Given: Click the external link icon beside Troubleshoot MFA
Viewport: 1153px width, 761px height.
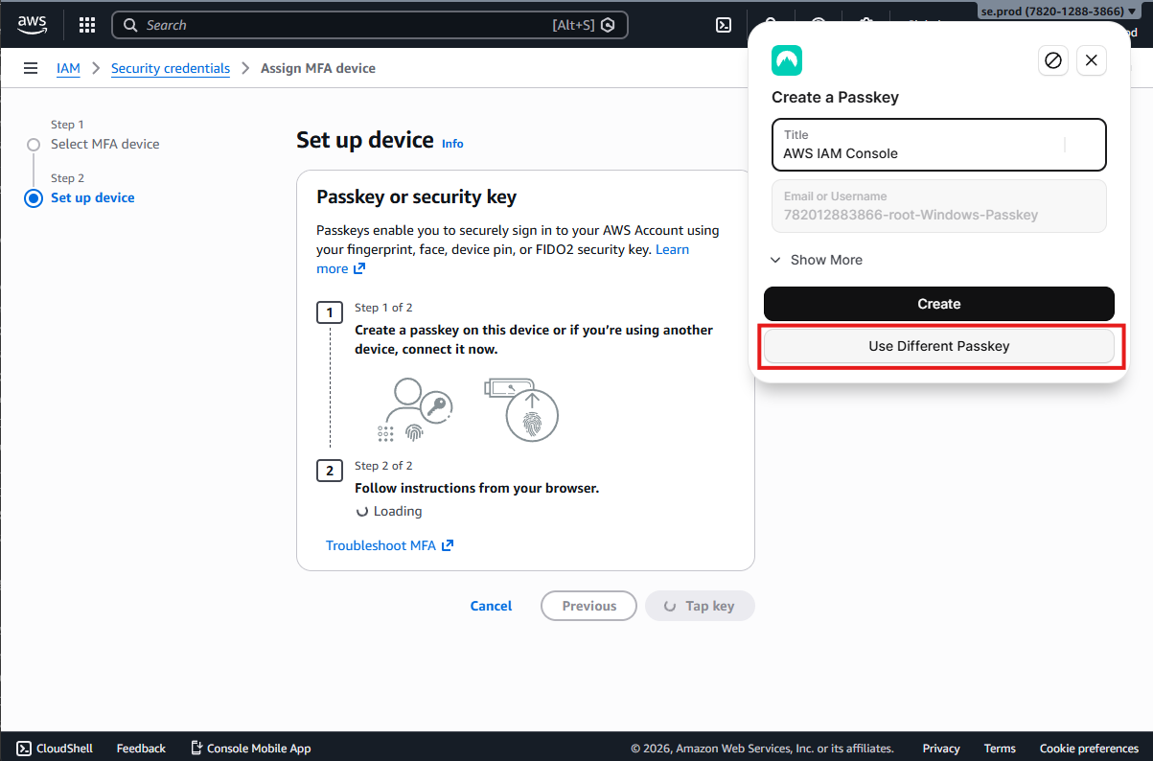Looking at the screenshot, I should click(x=447, y=545).
